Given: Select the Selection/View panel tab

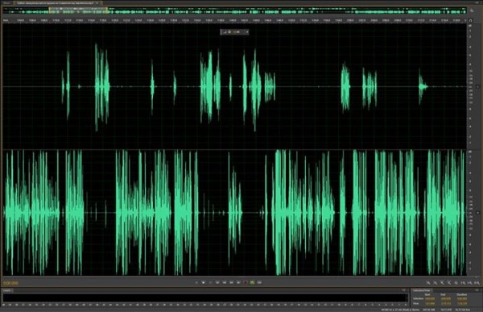Looking at the screenshot, I should pyautogui.click(x=421, y=290).
